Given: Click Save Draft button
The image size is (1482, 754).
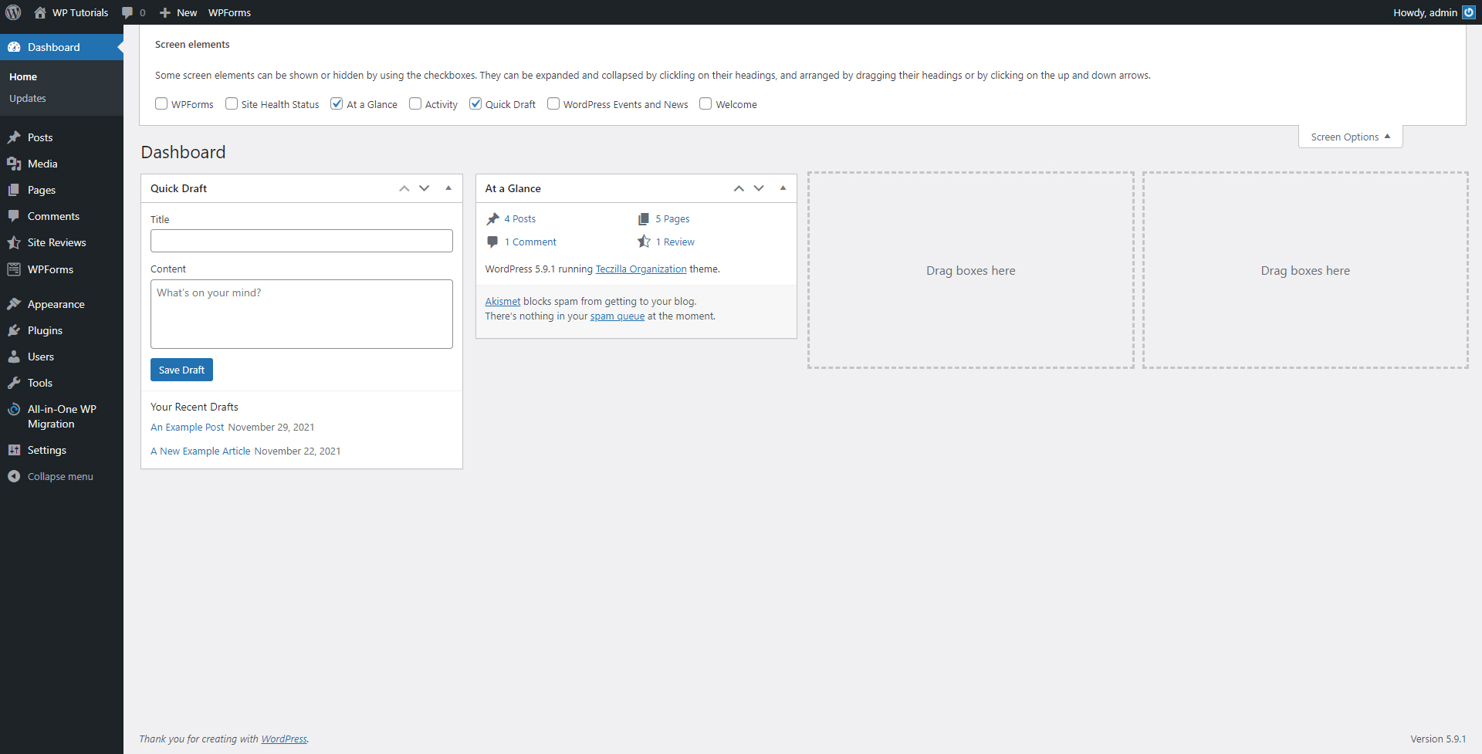Looking at the screenshot, I should coord(181,370).
